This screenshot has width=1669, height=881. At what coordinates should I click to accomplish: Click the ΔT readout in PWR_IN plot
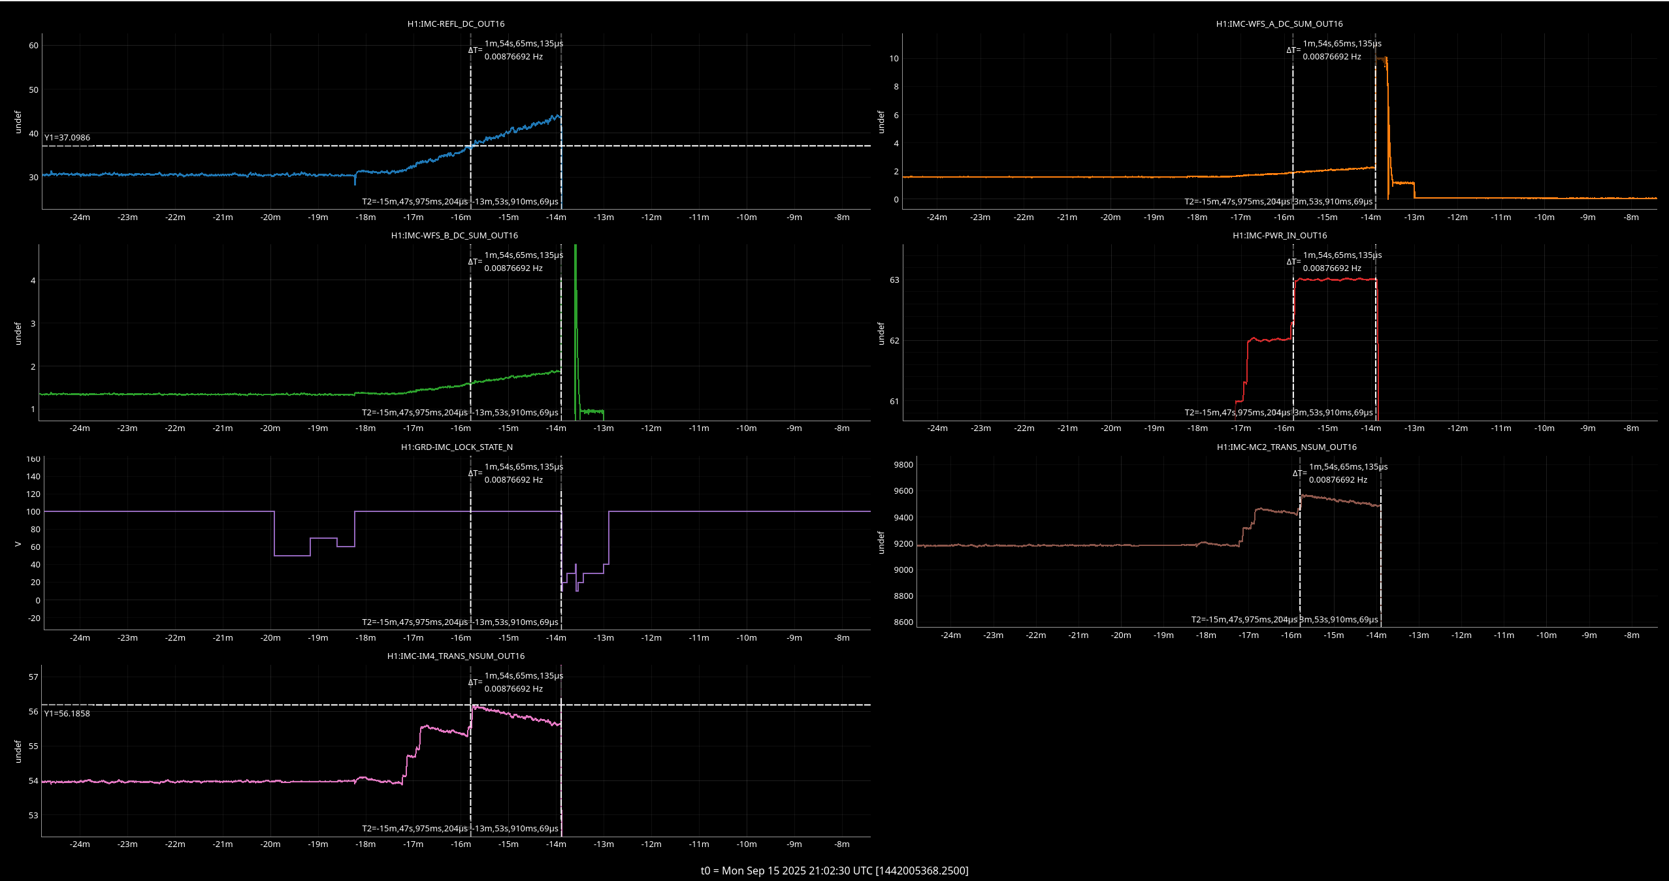tap(1334, 262)
